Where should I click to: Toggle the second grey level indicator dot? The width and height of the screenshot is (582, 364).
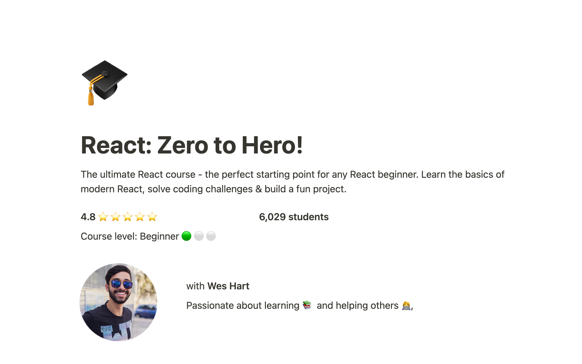[212, 236]
